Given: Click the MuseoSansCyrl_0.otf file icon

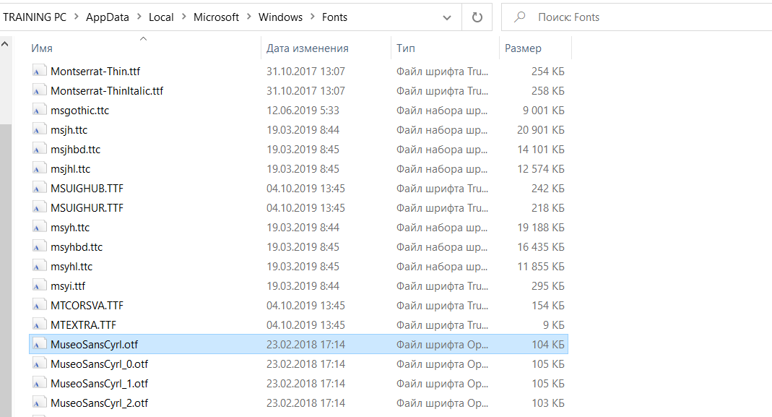Looking at the screenshot, I should coord(40,364).
